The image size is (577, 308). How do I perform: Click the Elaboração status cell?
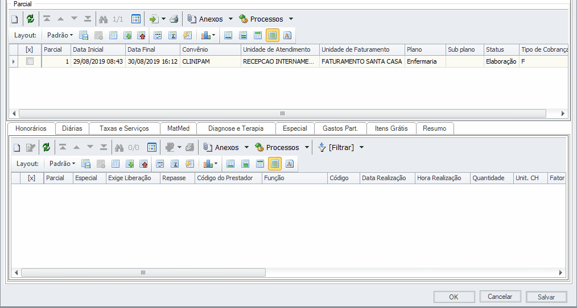[x=501, y=61]
